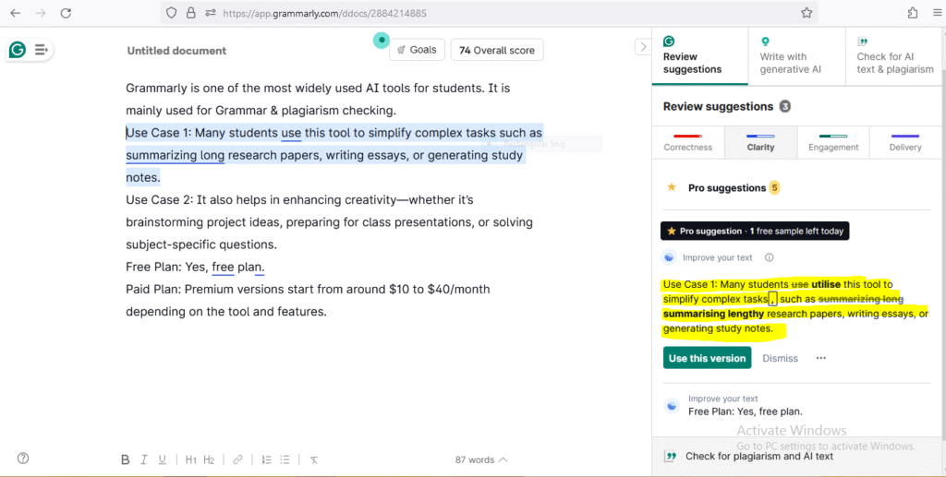Clear formatting with the Tx icon
The width and height of the screenshot is (946, 477).
314,459
